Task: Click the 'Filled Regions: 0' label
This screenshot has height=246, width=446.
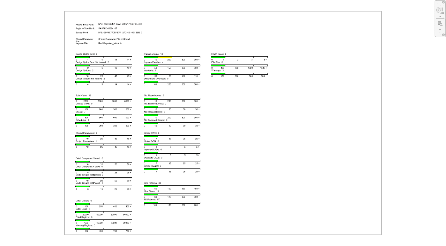Action: tap(84, 217)
